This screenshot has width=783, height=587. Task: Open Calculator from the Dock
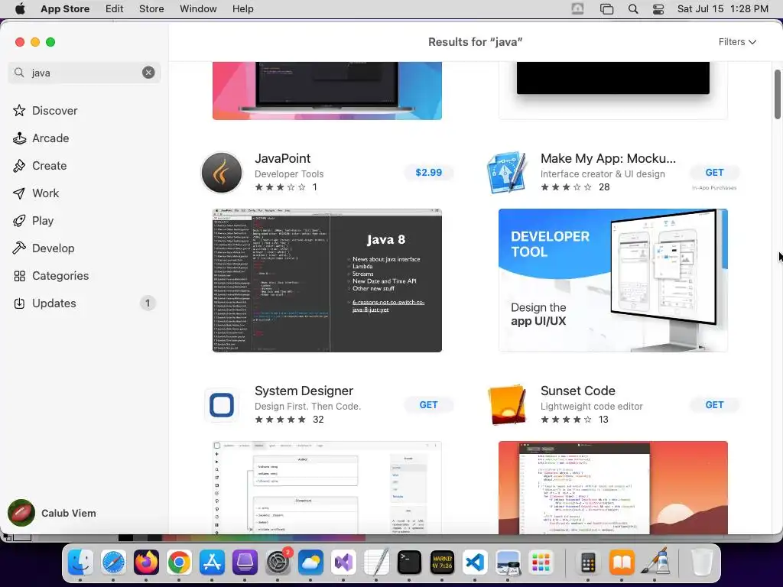588,563
